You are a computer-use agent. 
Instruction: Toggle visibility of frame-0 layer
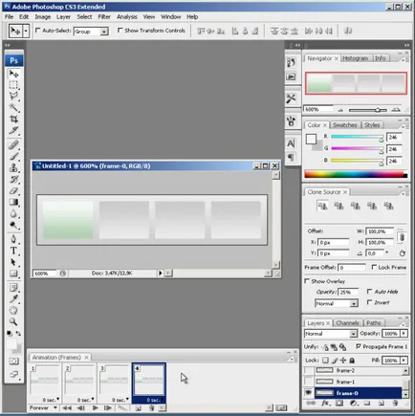coord(308,393)
